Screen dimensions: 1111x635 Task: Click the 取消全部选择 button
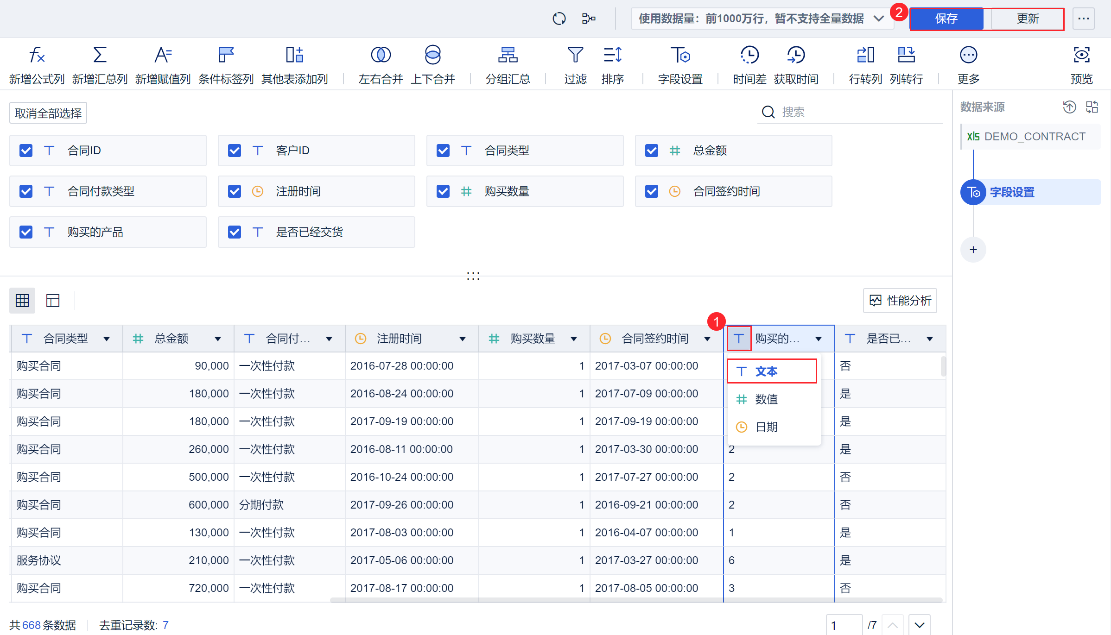click(x=48, y=113)
